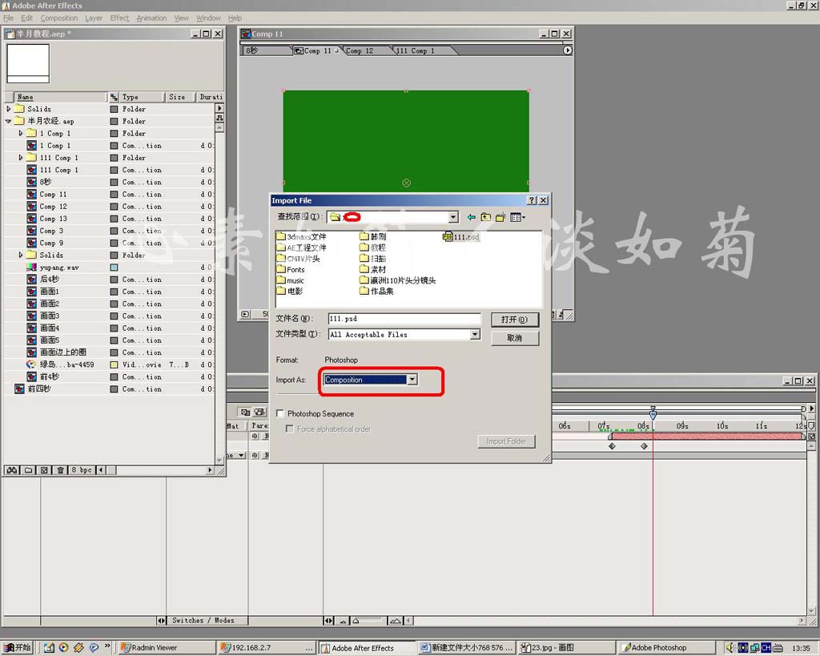Click the 开始 Start button
The height and width of the screenshot is (656, 820).
[17, 648]
